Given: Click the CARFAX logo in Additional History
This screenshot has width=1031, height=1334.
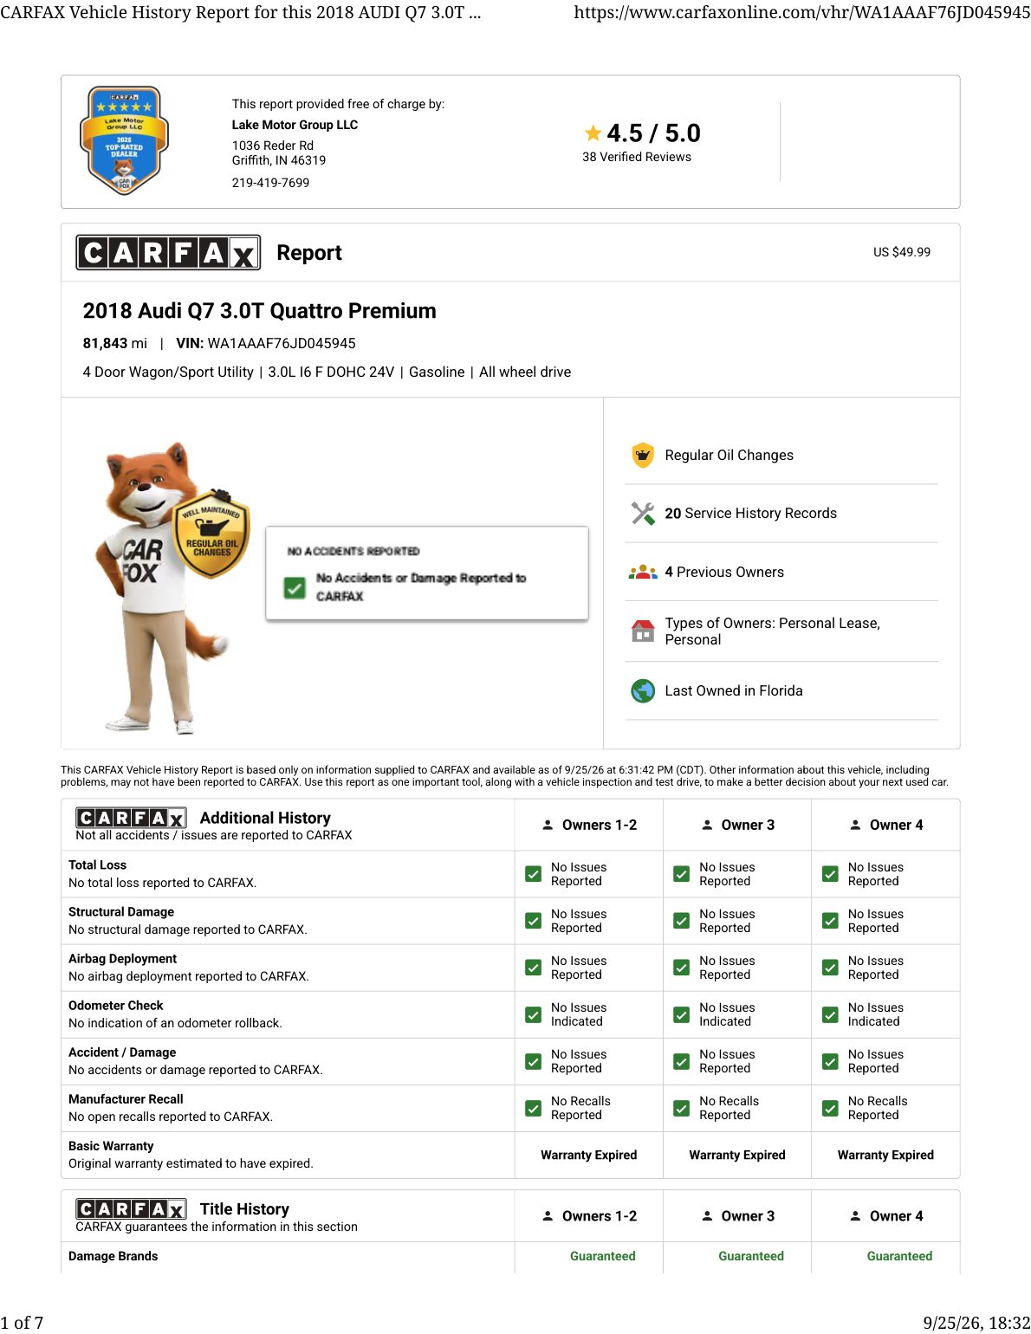Looking at the screenshot, I should [x=131, y=818].
